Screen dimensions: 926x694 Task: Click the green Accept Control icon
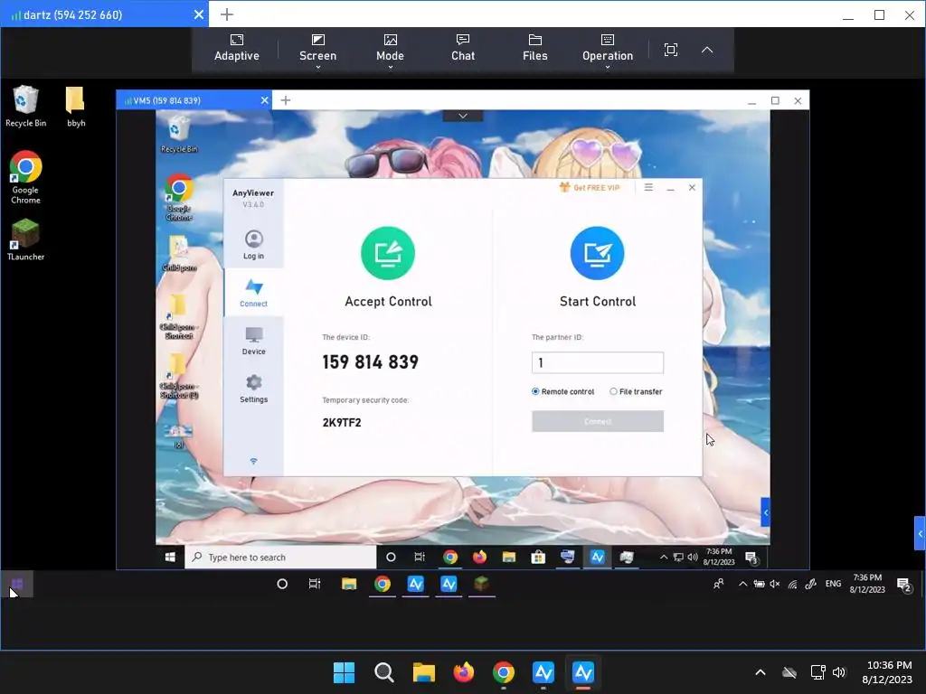click(388, 253)
